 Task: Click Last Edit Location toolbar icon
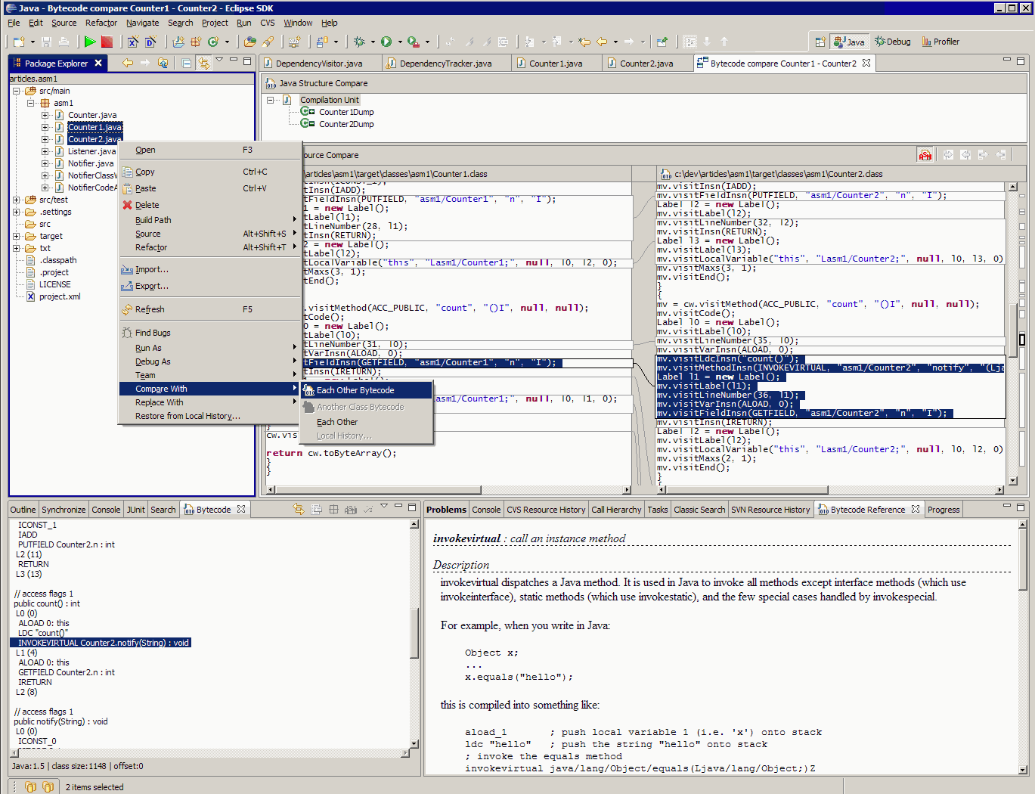coord(584,42)
